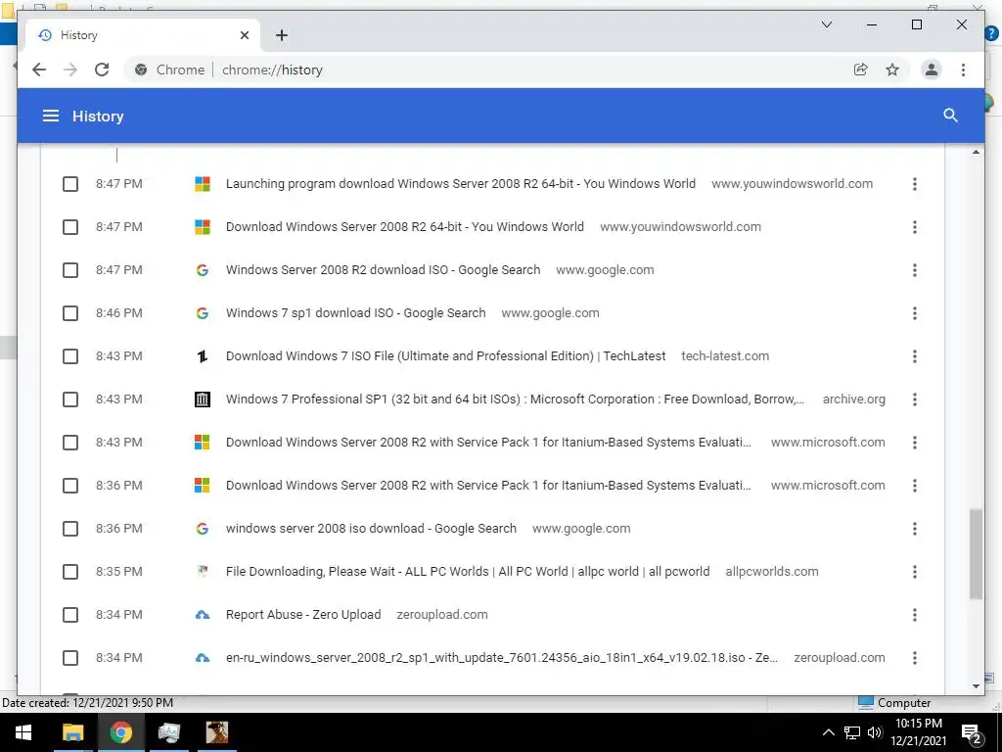Open volume control in system tray
Screen dimensions: 1002x752
tap(875, 732)
